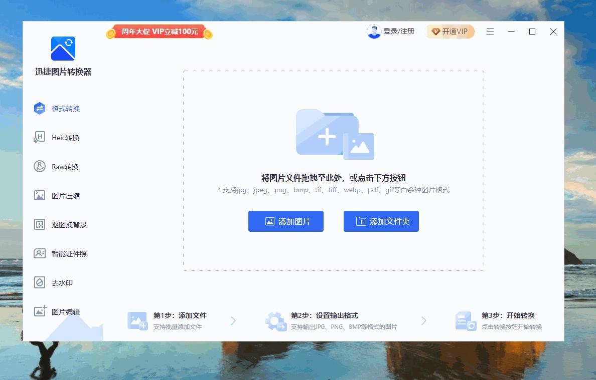Click the step 1 添加文件 icon
Viewport: 596px width, 380px height.
137,321
